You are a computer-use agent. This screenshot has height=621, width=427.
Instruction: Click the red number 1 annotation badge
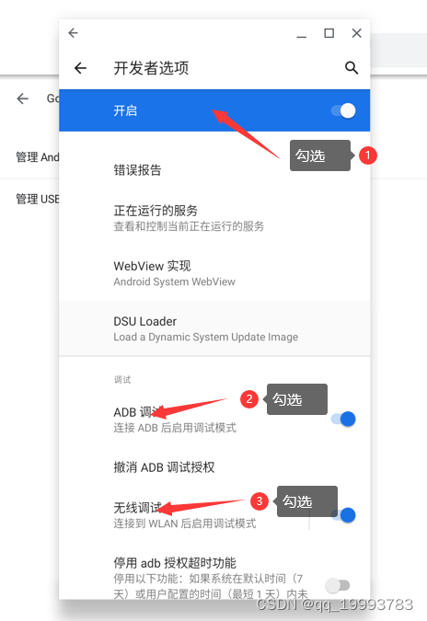tap(367, 155)
